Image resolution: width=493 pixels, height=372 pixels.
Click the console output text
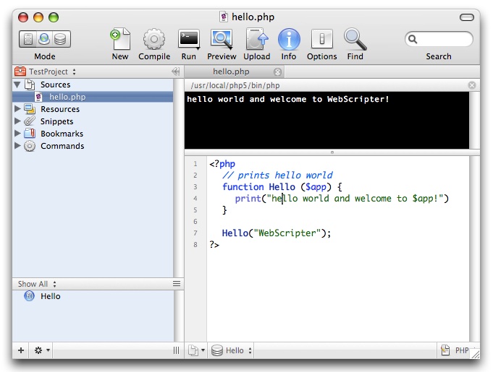coord(288,99)
